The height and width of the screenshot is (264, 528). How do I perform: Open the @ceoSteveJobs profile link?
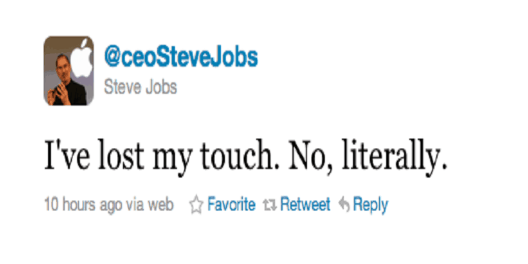tap(181, 58)
